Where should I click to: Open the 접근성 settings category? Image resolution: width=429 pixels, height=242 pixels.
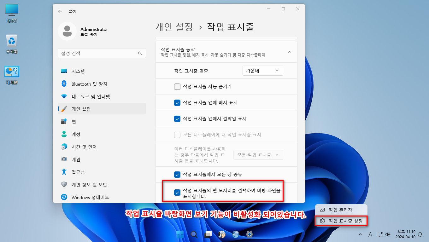(x=102, y=172)
